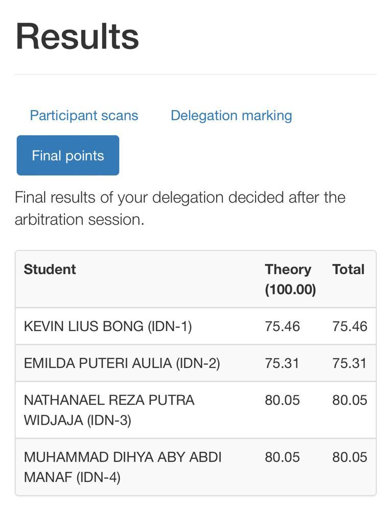Switch to Delegation marking tab
The height and width of the screenshot is (524, 392).
232,116
